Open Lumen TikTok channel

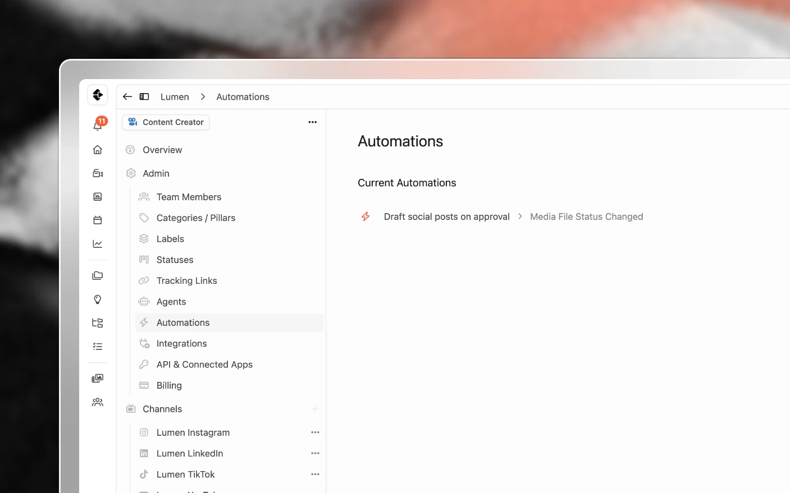pyautogui.click(x=185, y=474)
